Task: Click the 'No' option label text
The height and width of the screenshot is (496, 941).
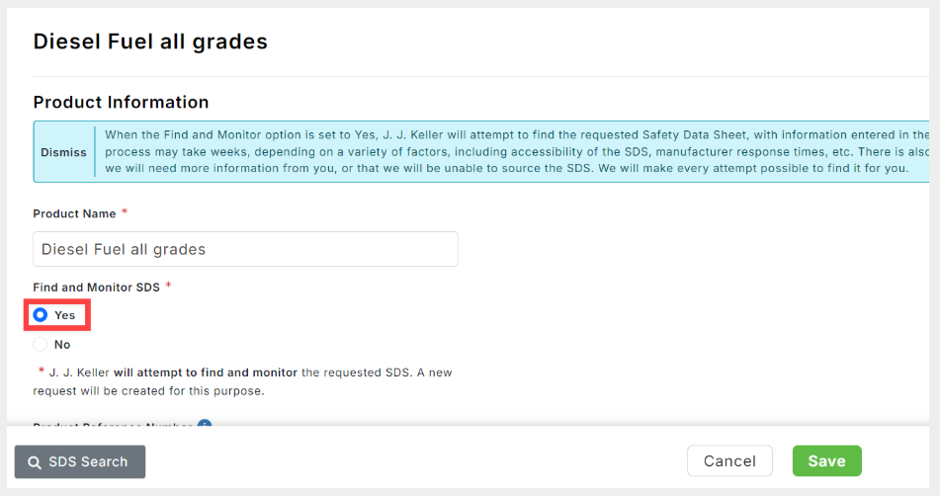Action: click(62, 345)
